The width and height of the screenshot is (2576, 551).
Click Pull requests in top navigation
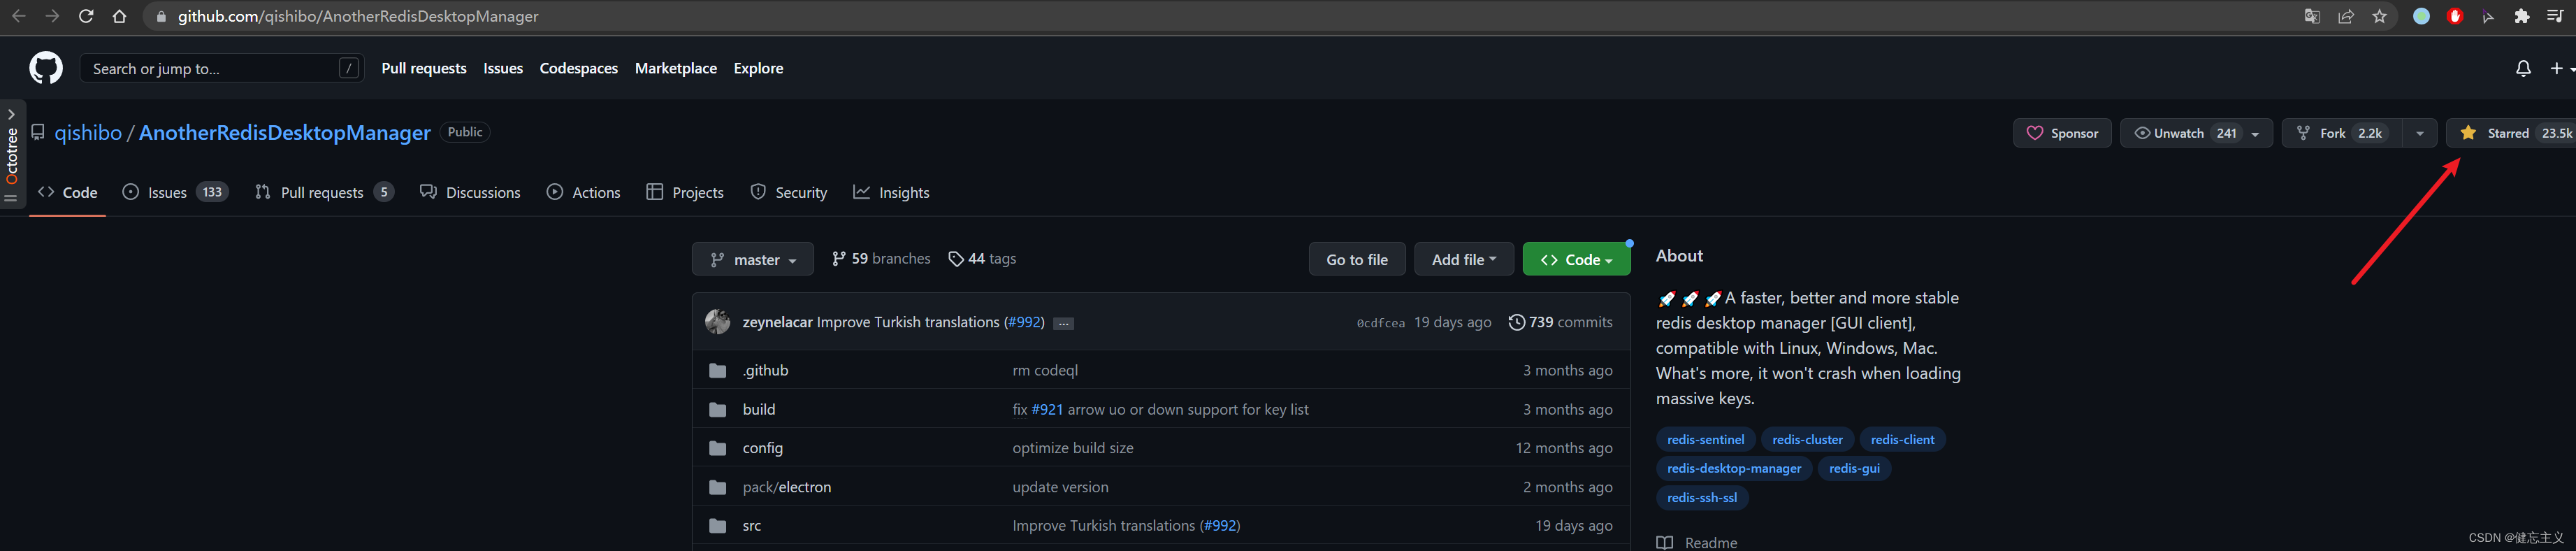click(424, 68)
